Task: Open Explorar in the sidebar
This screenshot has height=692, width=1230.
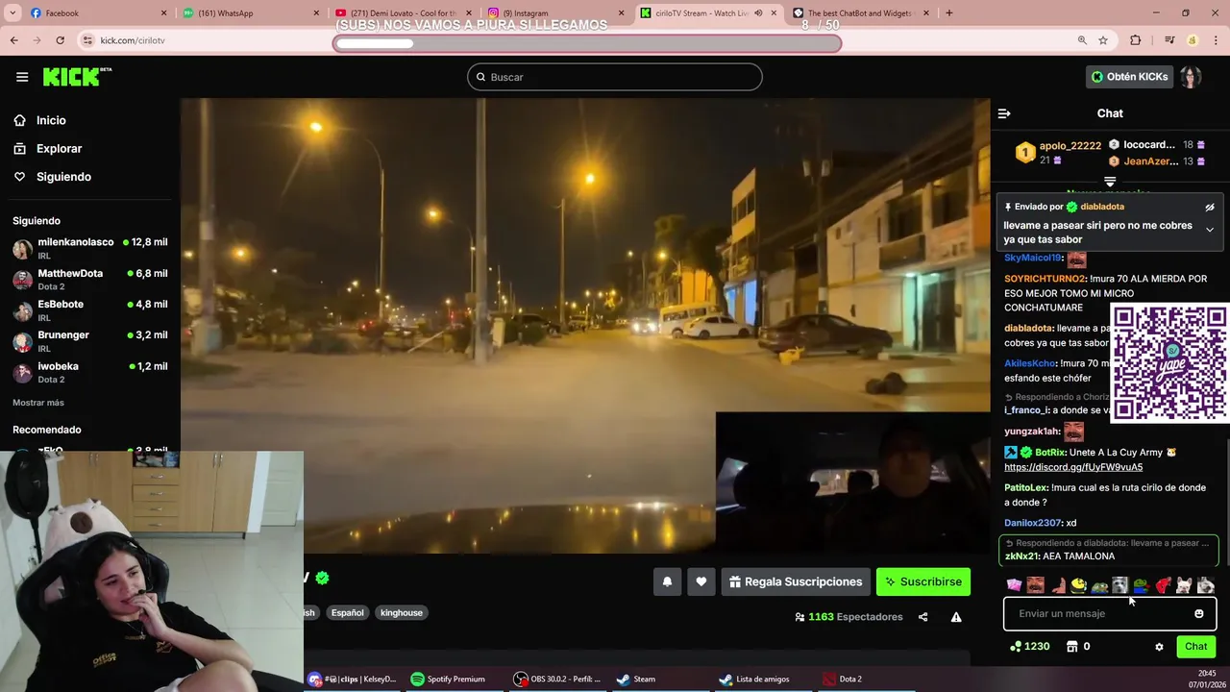Action: coord(90,149)
